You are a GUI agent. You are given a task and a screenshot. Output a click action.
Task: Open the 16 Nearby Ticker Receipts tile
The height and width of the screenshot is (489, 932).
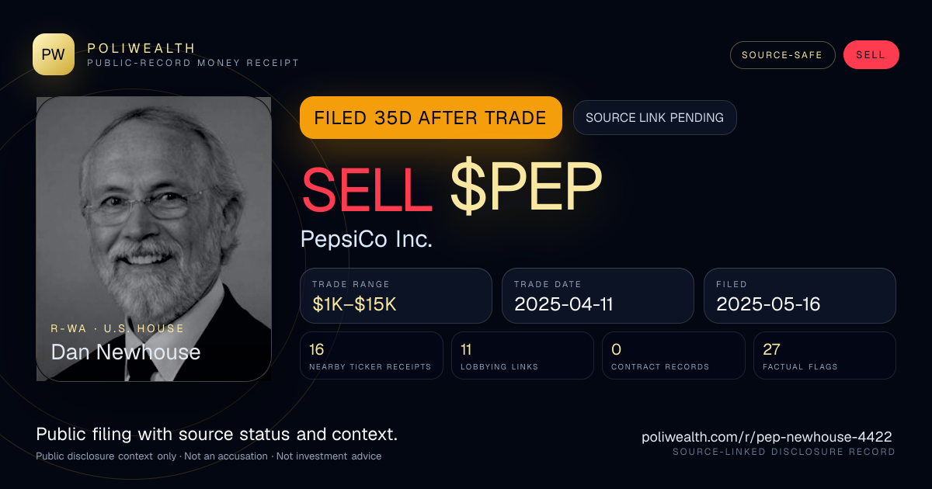pos(371,355)
